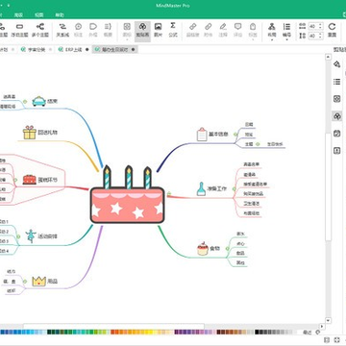
Task: Toggle clipart panel in right sidebar
Action: (336, 116)
